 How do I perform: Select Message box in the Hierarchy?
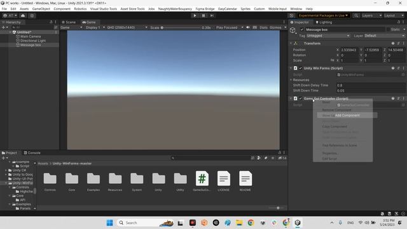tap(31, 45)
